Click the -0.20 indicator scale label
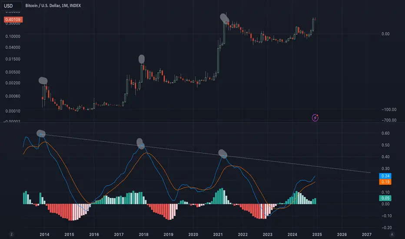Viewport: 405px width, 239px height. tap(386, 228)
